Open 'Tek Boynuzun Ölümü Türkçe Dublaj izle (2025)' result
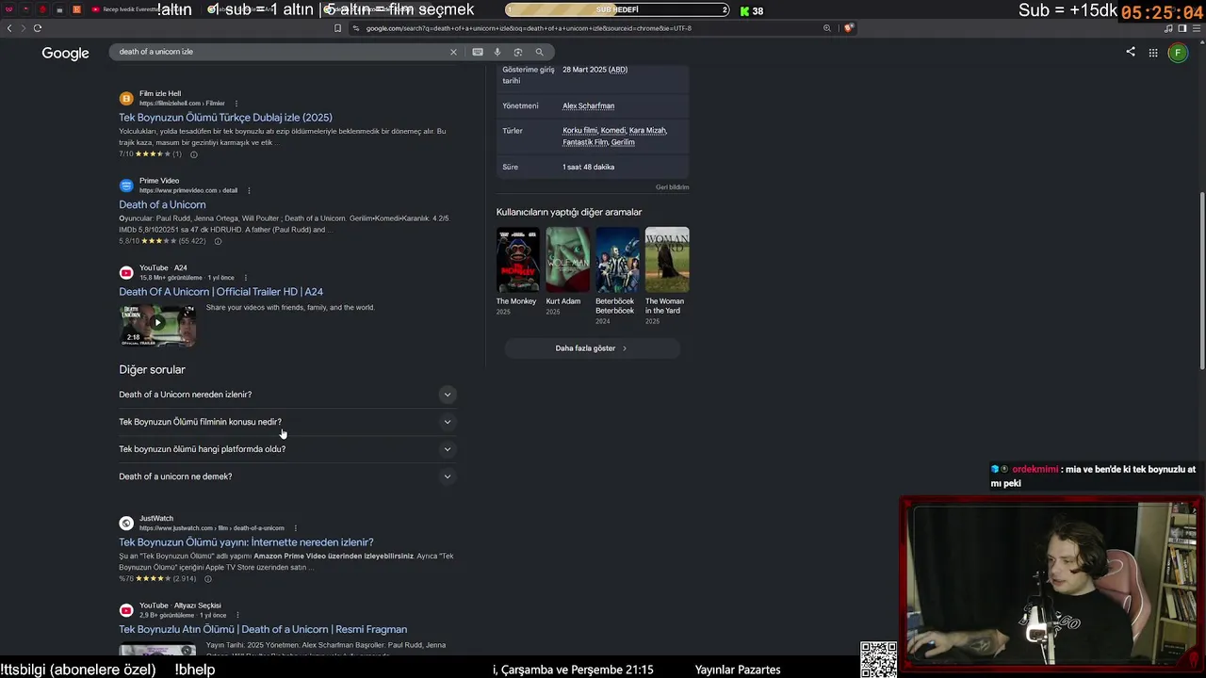 (x=225, y=118)
